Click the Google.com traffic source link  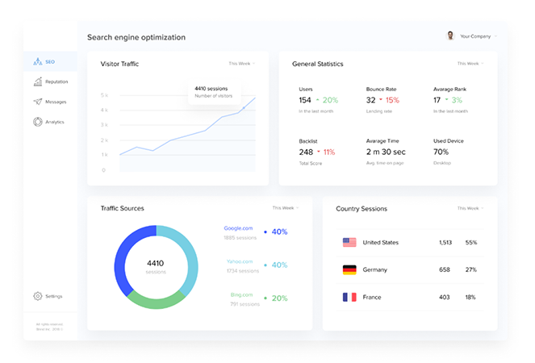(238, 228)
